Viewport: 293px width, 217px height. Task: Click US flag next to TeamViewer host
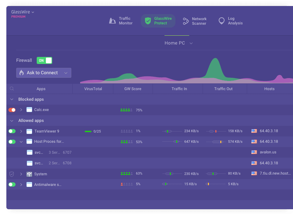click(254, 131)
